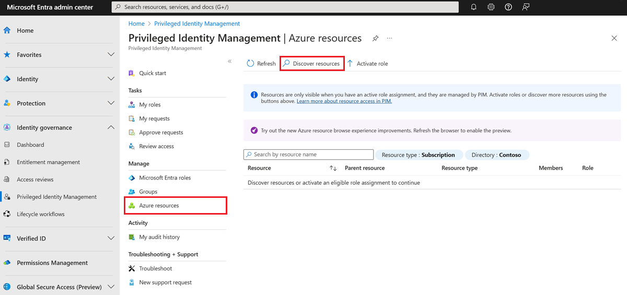This screenshot has width=627, height=295.
Task: Go to Access reviews in sidebar
Action: [x=35, y=180]
